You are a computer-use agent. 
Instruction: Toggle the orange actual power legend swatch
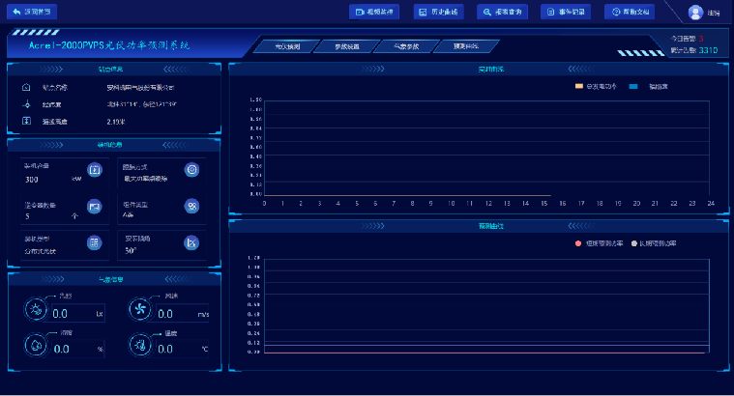[579, 86]
